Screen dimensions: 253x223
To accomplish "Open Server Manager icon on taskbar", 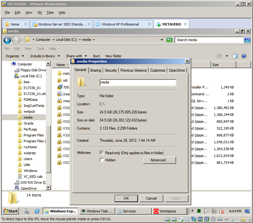I will coord(26,211).
